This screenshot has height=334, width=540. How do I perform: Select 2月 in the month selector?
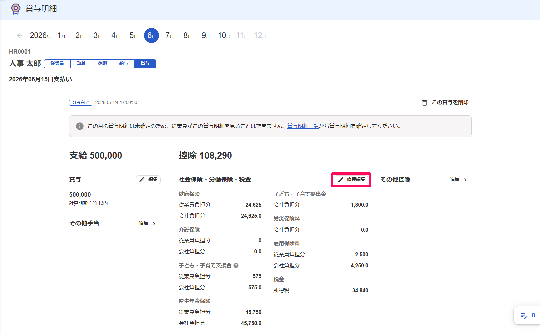[x=79, y=36]
